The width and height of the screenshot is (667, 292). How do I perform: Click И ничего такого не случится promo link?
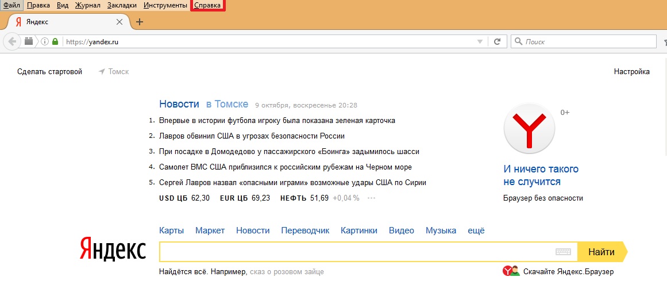pyautogui.click(x=541, y=175)
